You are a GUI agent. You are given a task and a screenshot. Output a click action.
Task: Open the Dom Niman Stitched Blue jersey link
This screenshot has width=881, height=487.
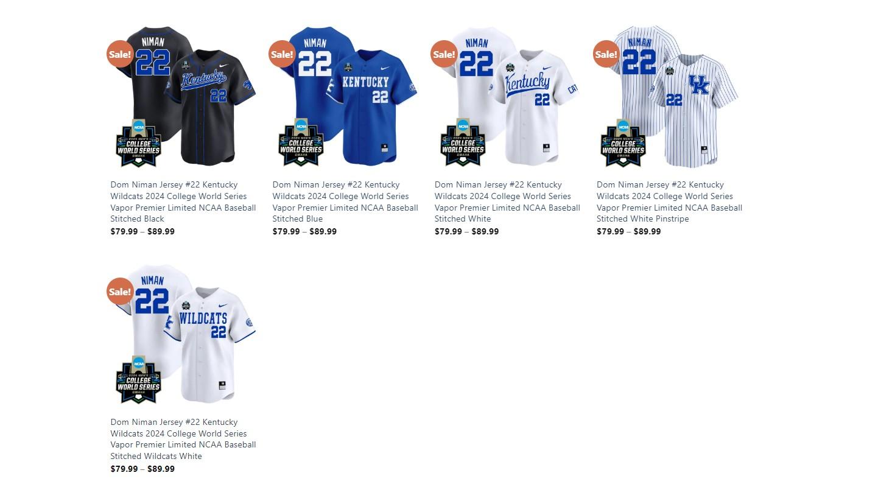[x=345, y=201]
